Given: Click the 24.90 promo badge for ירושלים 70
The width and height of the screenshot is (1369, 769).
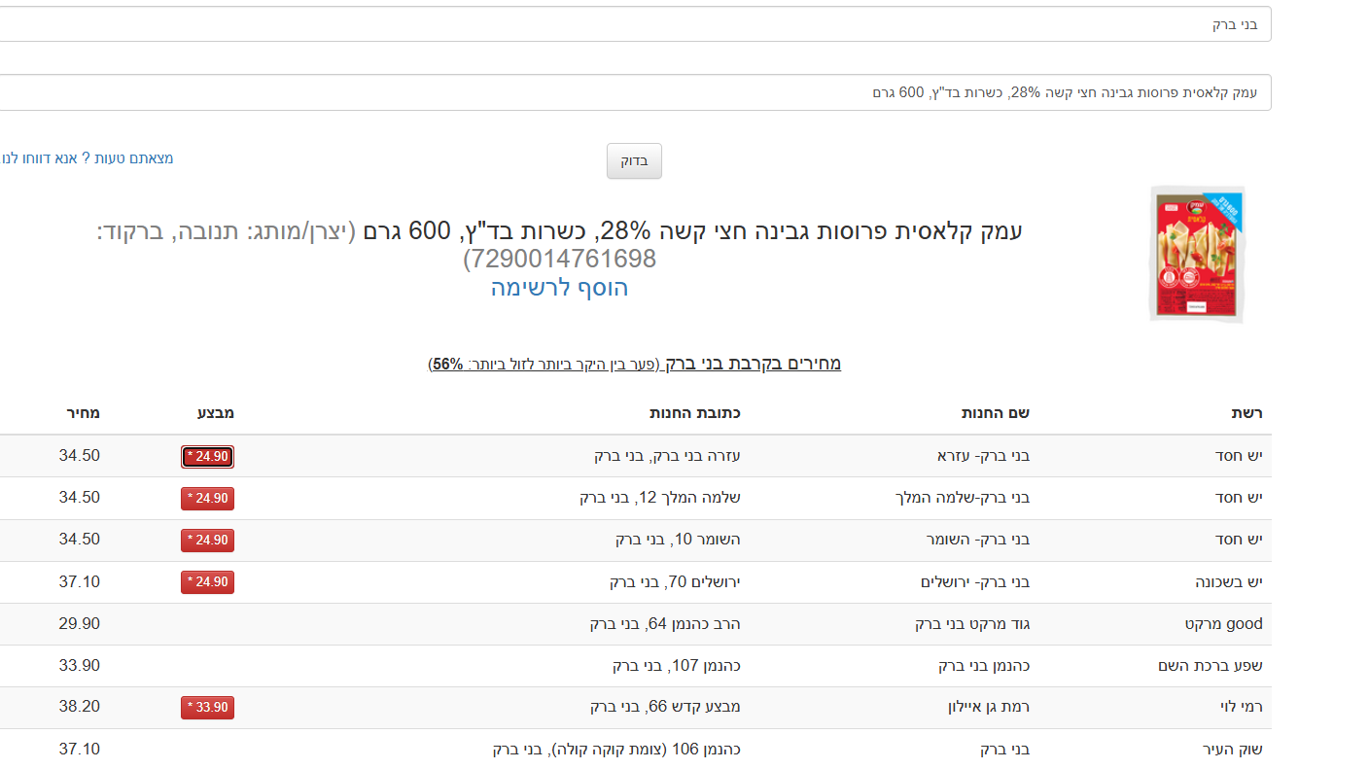Looking at the screenshot, I should coord(207,582).
